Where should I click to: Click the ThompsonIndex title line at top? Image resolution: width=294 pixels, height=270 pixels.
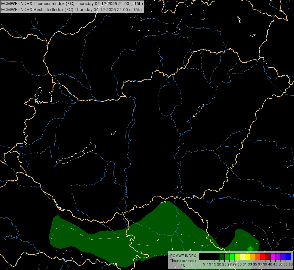tap(72, 3)
